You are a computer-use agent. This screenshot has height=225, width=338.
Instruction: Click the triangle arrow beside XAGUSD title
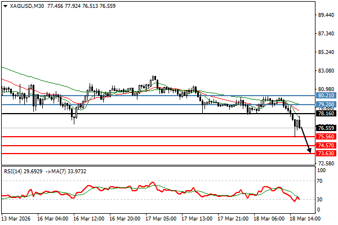(5, 5)
